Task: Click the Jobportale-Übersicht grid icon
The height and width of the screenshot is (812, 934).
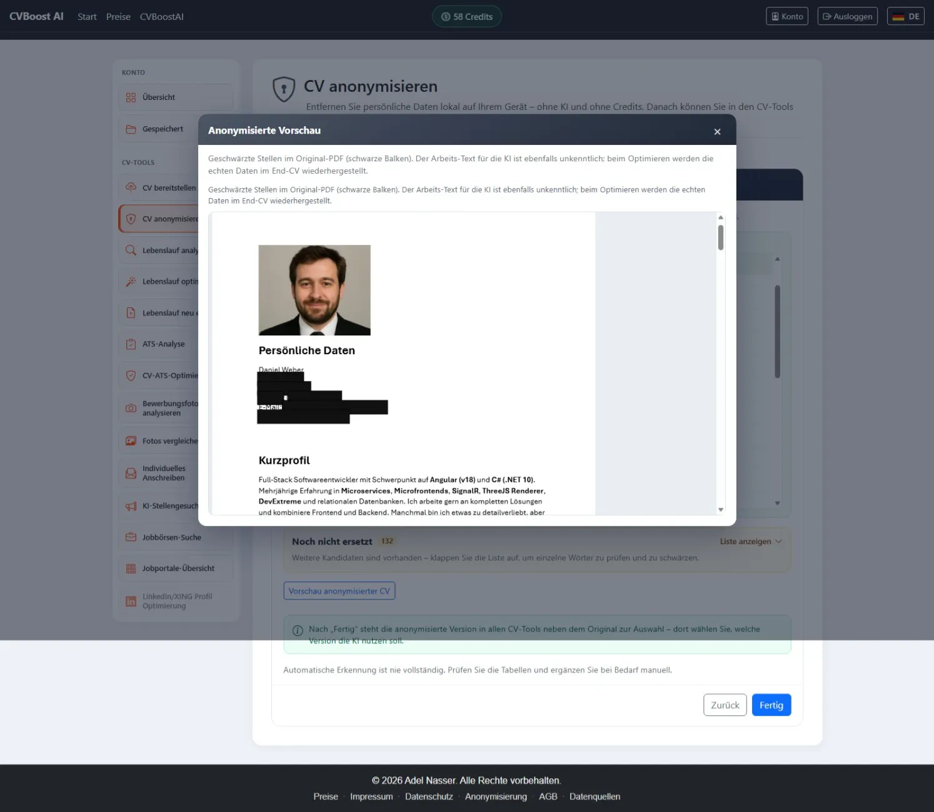Action: pyautogui.click(x=131, y=568)
